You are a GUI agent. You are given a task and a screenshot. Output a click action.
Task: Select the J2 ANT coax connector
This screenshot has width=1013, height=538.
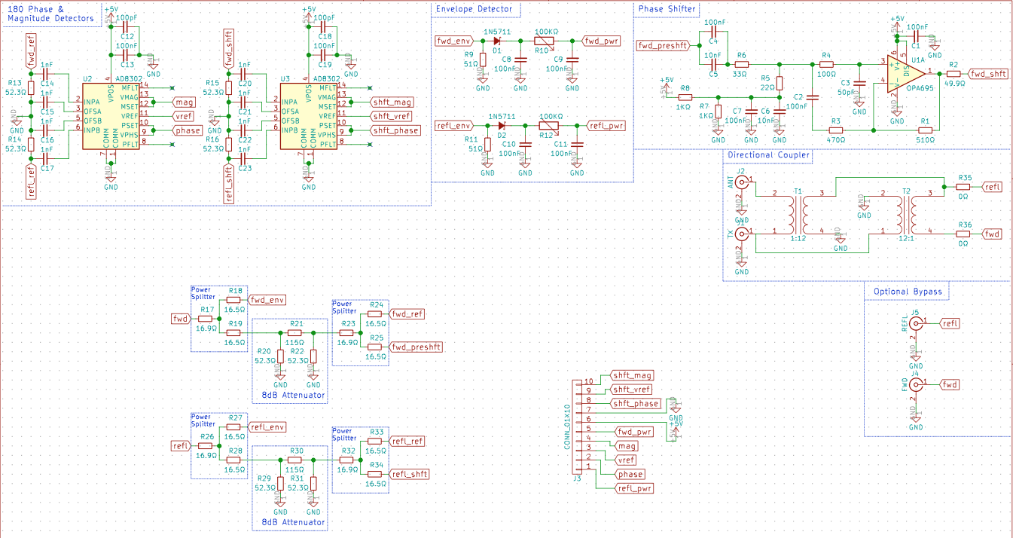coord(742,182)
